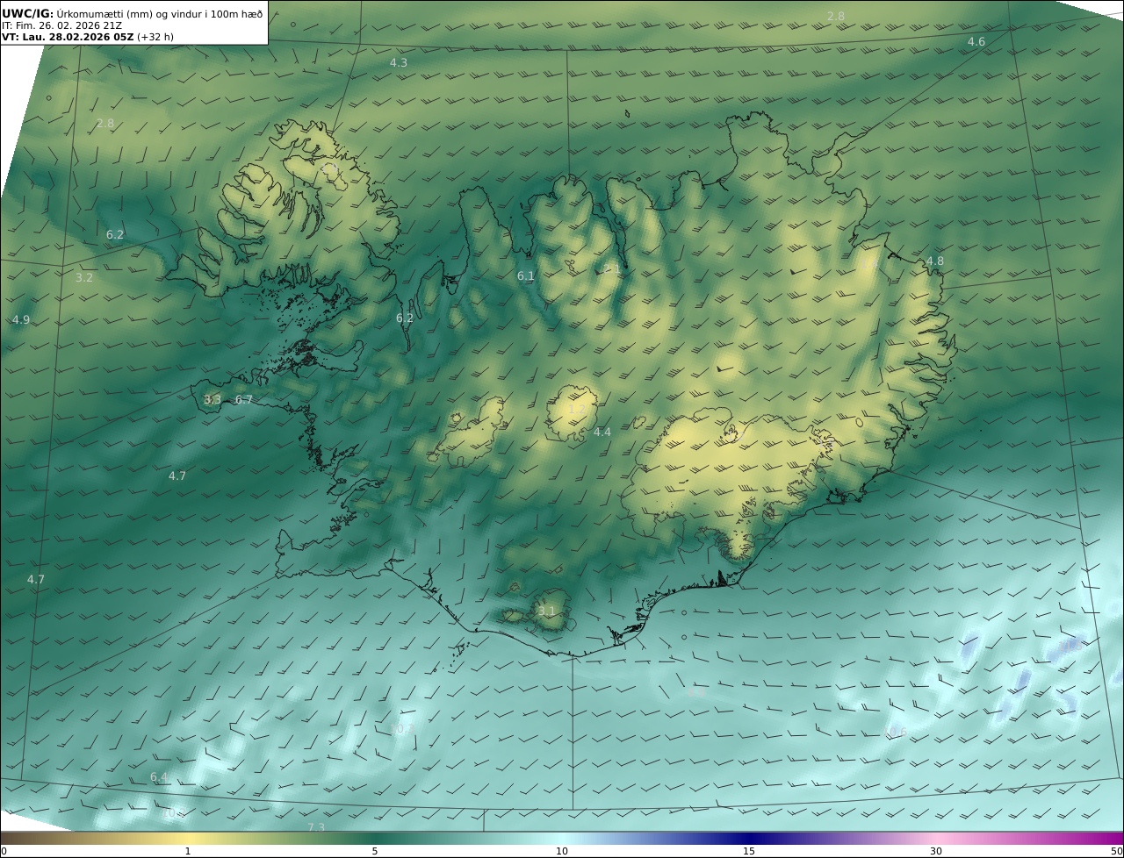Click the colorbar tick labeled 0
This screenshot has width=1124, height=858.
[4, 851]
